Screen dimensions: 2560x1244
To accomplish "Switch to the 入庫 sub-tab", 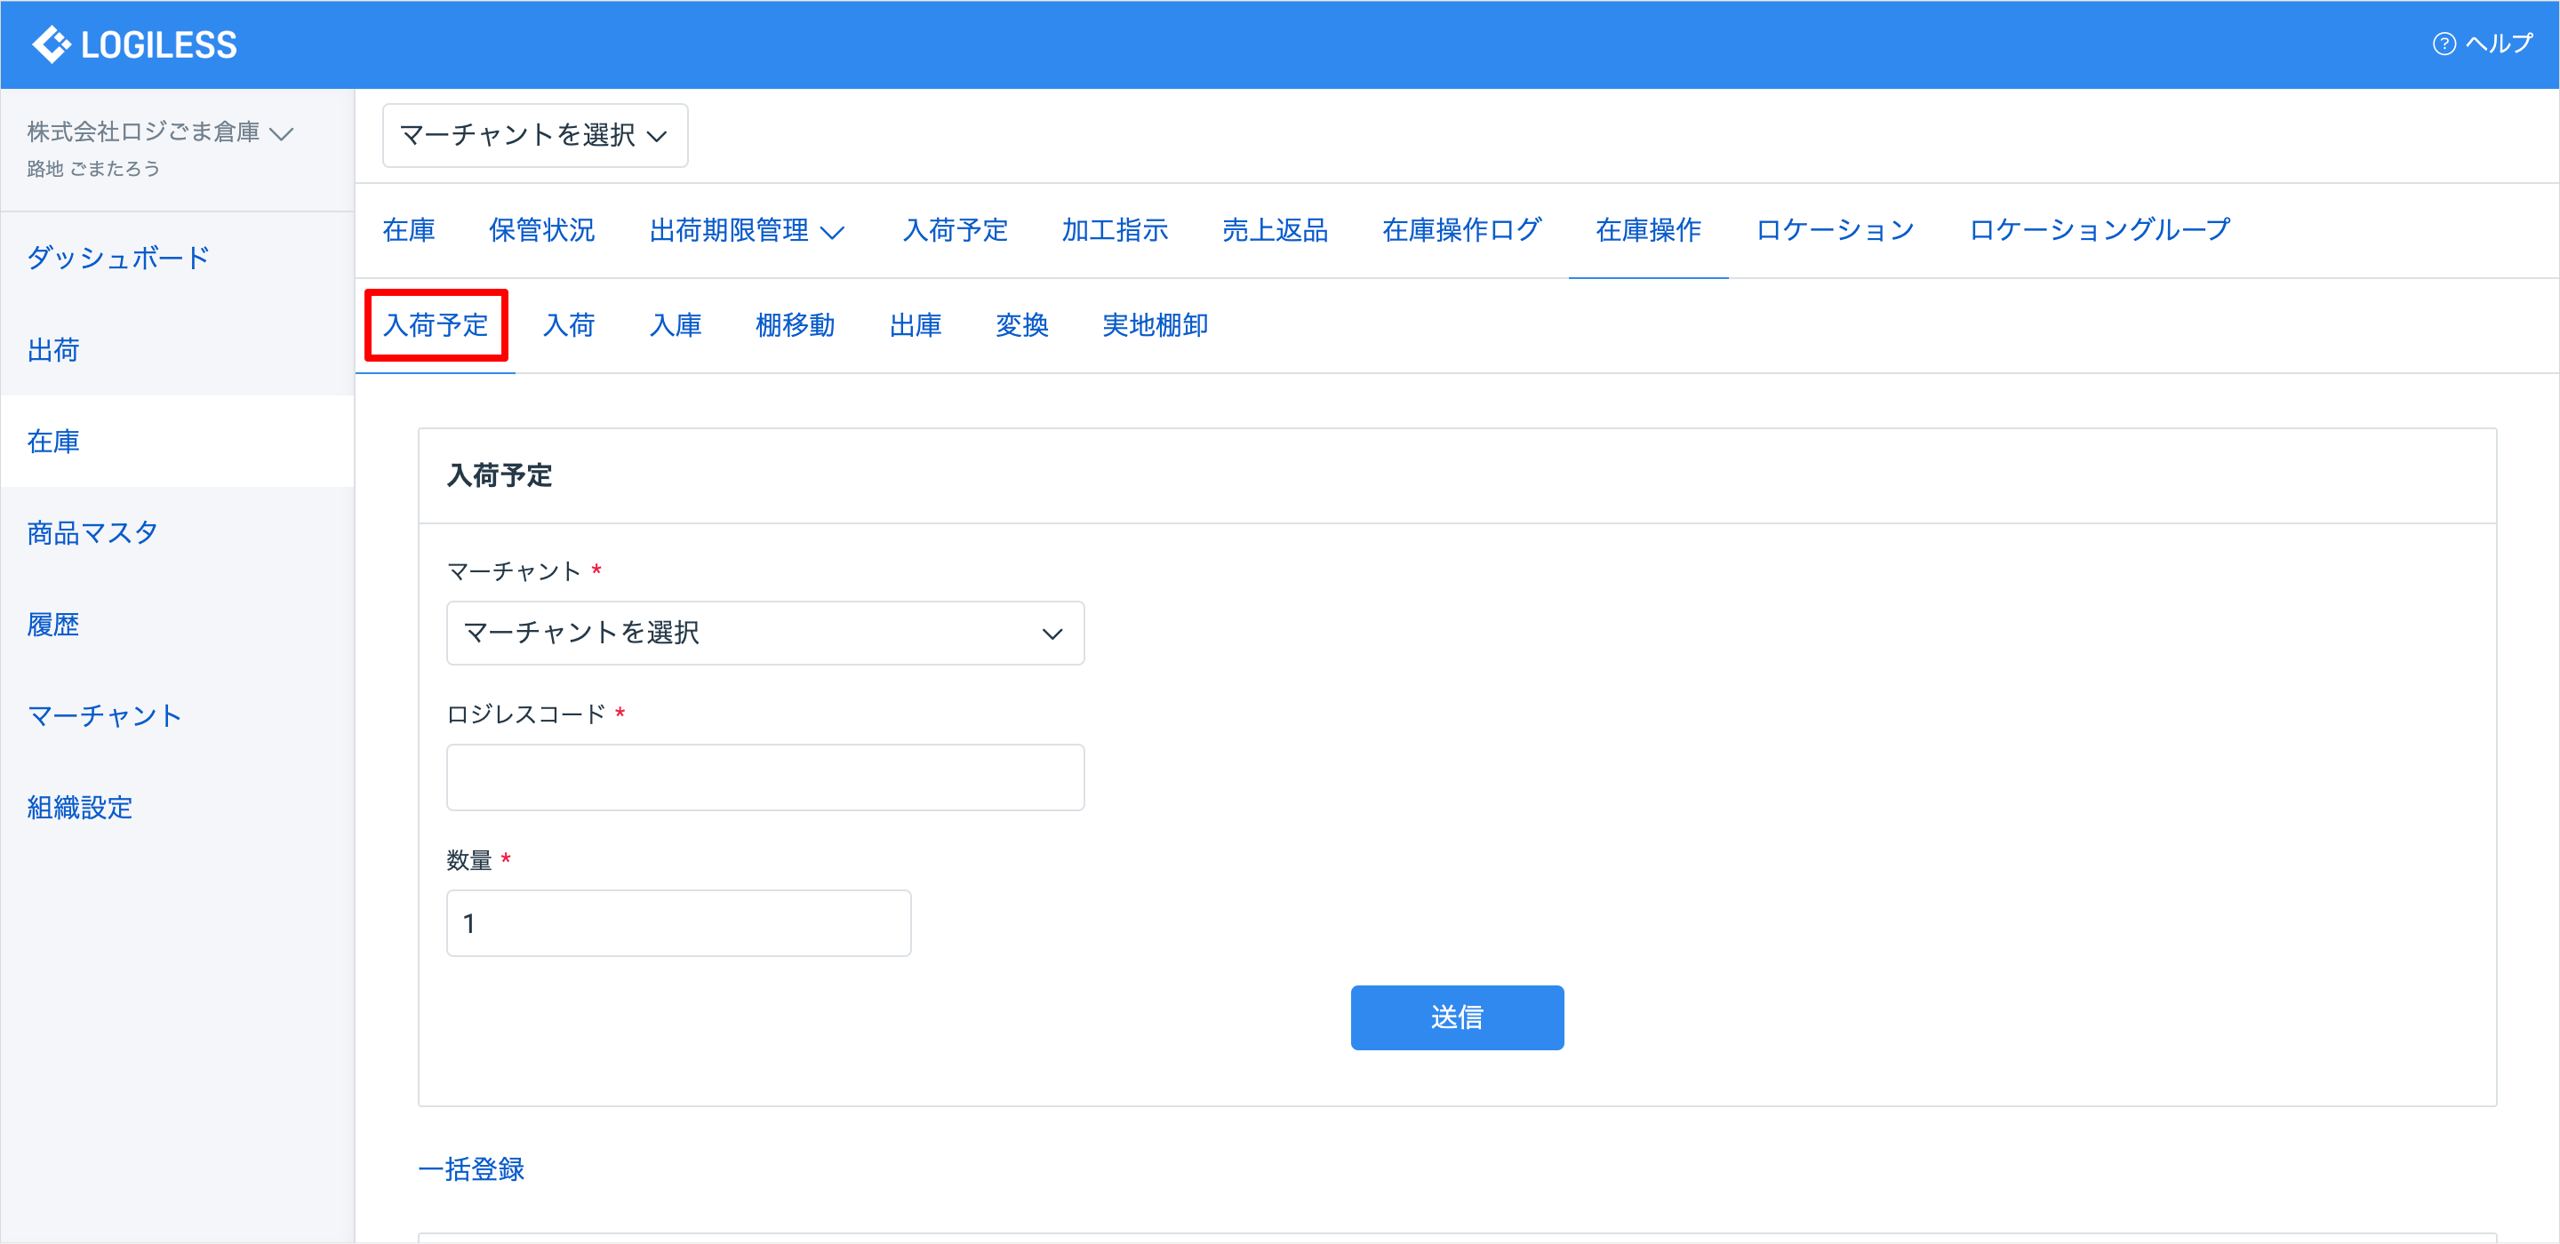I will pyautogui.click(x=675, y=326).
